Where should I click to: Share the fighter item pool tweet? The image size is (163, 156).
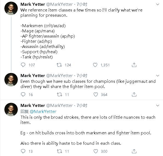click(134, 94)
